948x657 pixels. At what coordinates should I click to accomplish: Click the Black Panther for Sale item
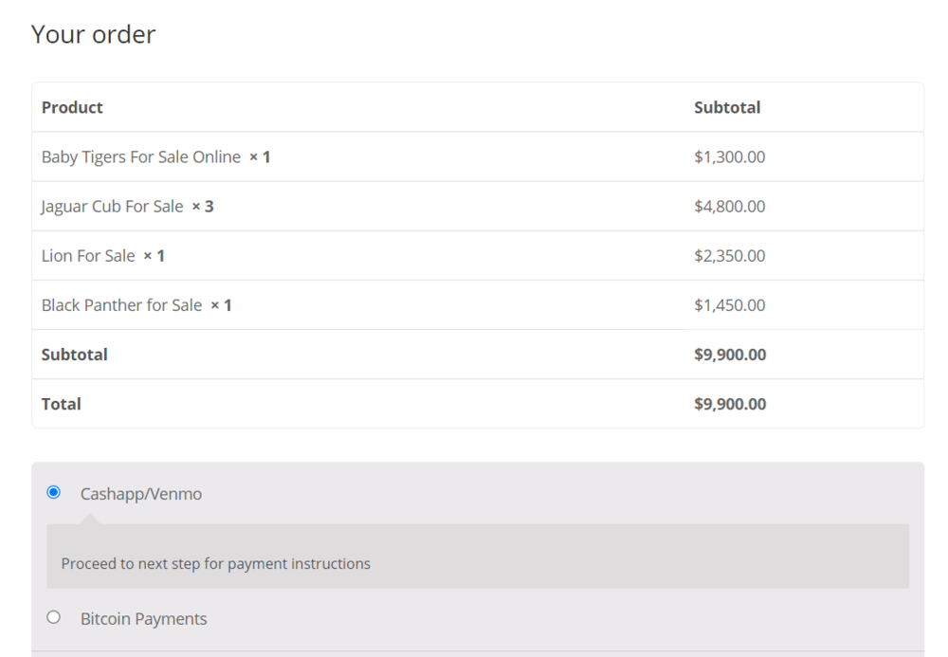[x=121, y=305]
